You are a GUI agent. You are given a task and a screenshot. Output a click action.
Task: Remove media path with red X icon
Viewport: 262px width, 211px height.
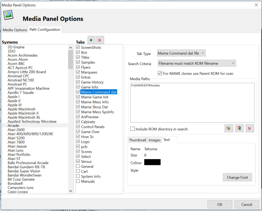[249, 128]
